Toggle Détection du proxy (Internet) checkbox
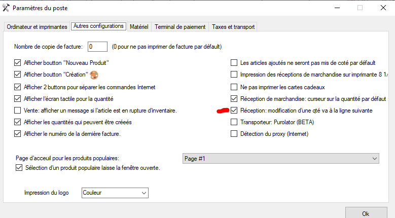Screen dimensions: 395x218 pos(234,134)
